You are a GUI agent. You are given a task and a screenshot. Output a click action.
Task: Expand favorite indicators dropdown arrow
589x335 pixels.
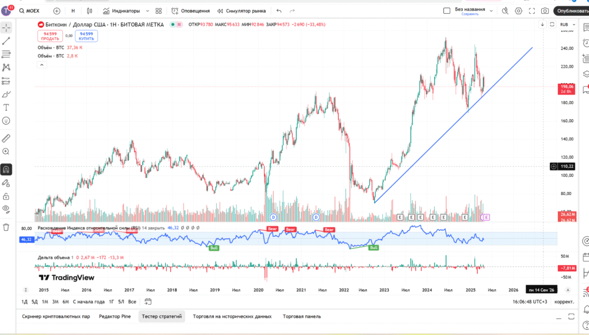click(147, 11)
